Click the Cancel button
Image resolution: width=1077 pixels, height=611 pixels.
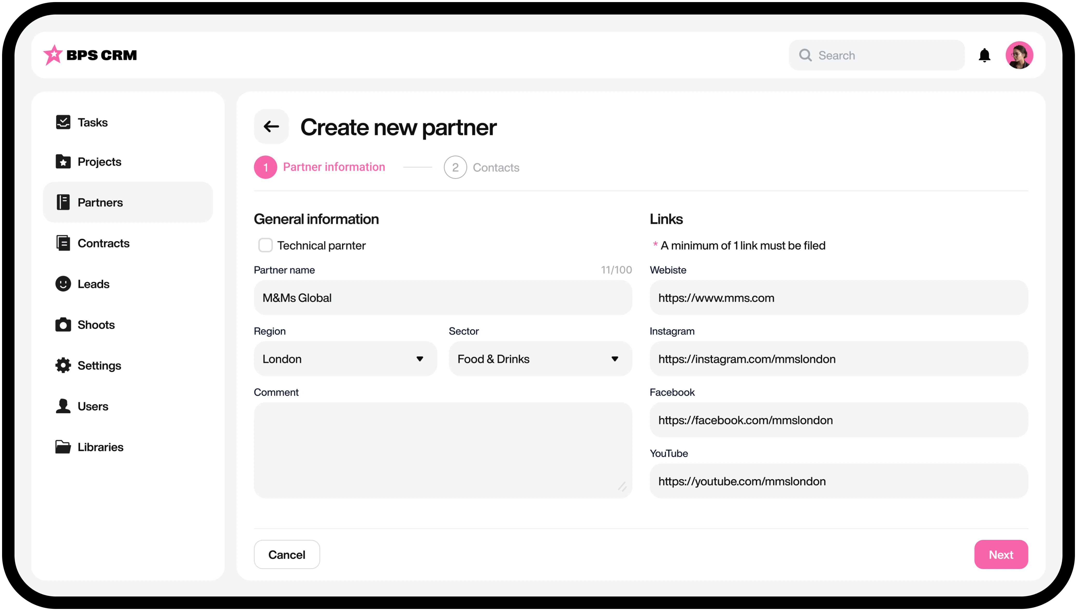coord(287,554)
